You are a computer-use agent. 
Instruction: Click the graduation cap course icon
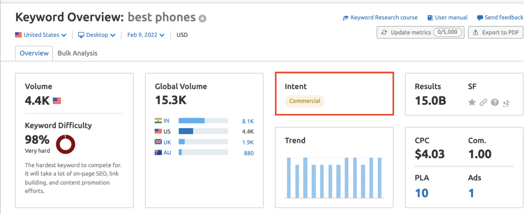pos(346,18)
